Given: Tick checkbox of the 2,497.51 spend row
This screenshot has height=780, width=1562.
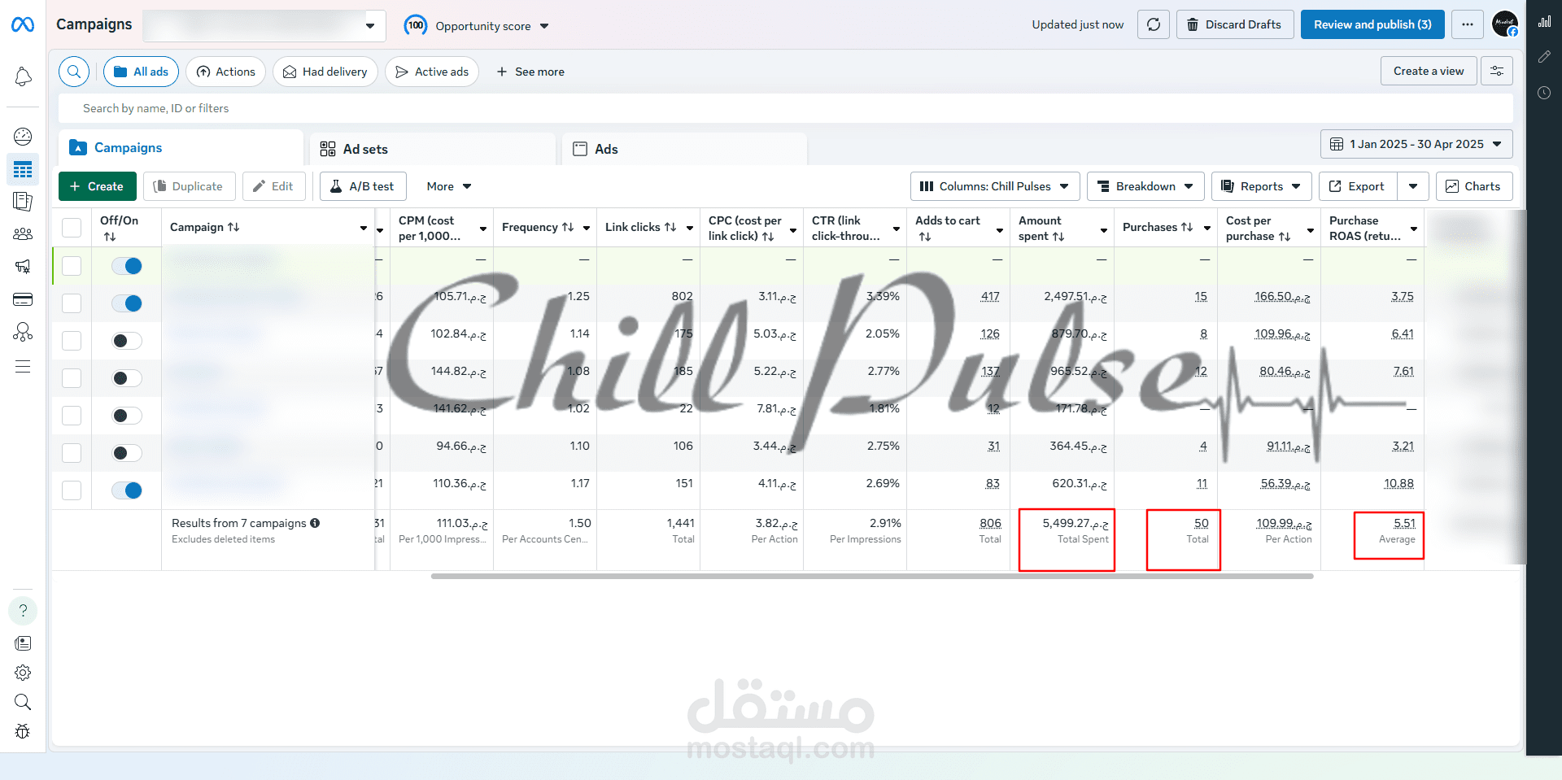Looking at the screenshot, I should [x=72, y=303].
